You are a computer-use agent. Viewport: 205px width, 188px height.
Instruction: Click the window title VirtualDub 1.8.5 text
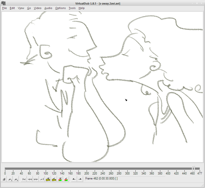pyautogui.click(x=98, y=4)
